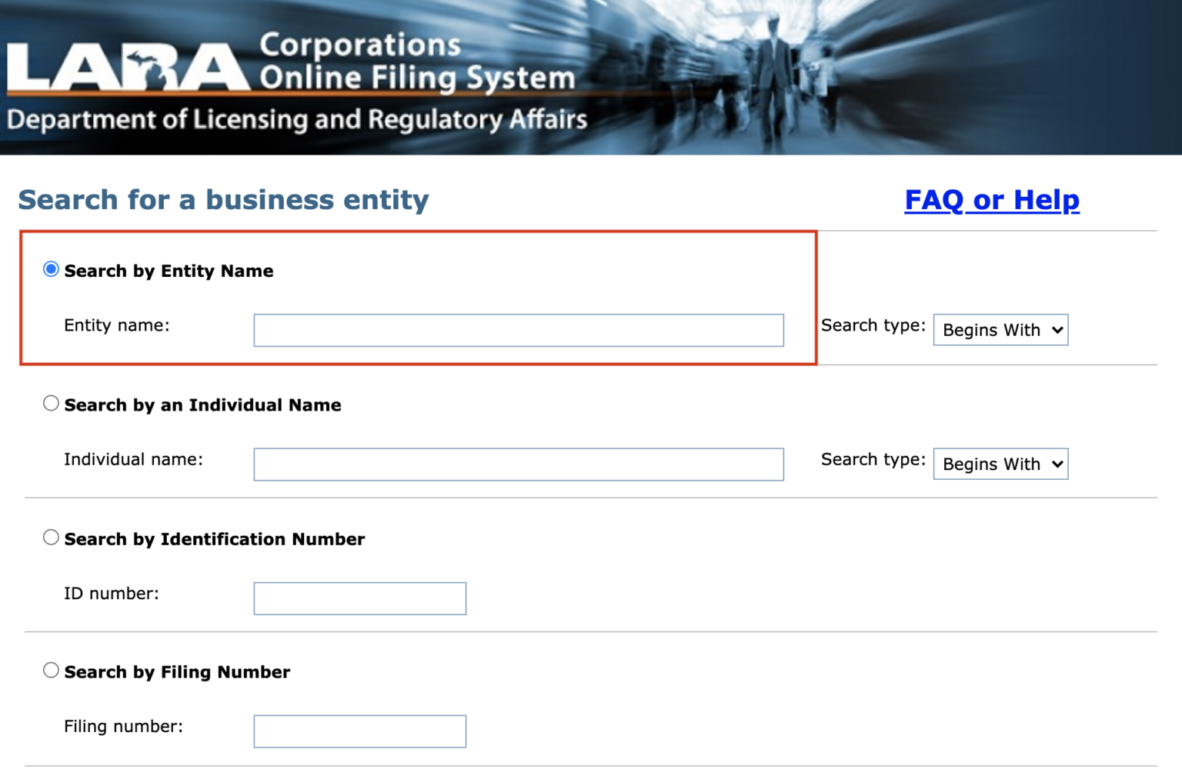This screenshot has height=769, width=1182.
Task: Click the "Entity name:" field label
Action: (117, 325)
